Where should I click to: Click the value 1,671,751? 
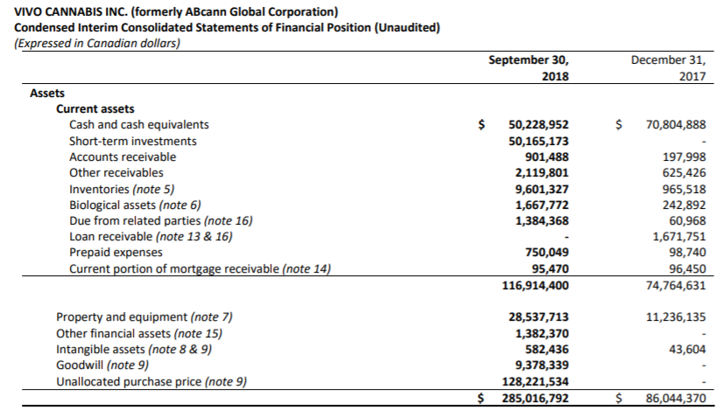(679, 237)
